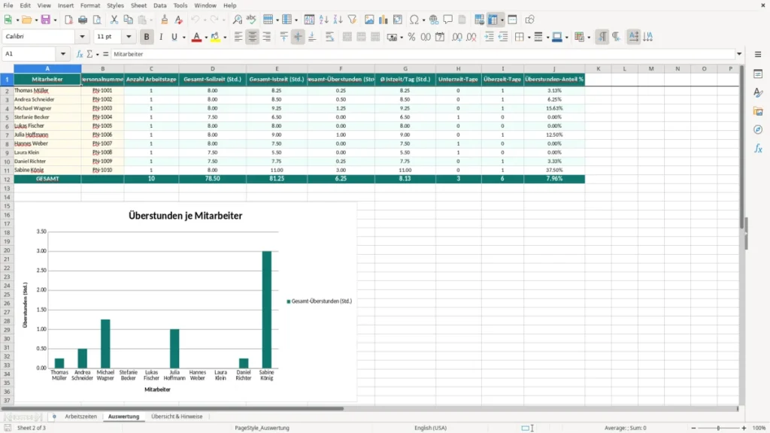Toggle left-to-right text direction

602,37
